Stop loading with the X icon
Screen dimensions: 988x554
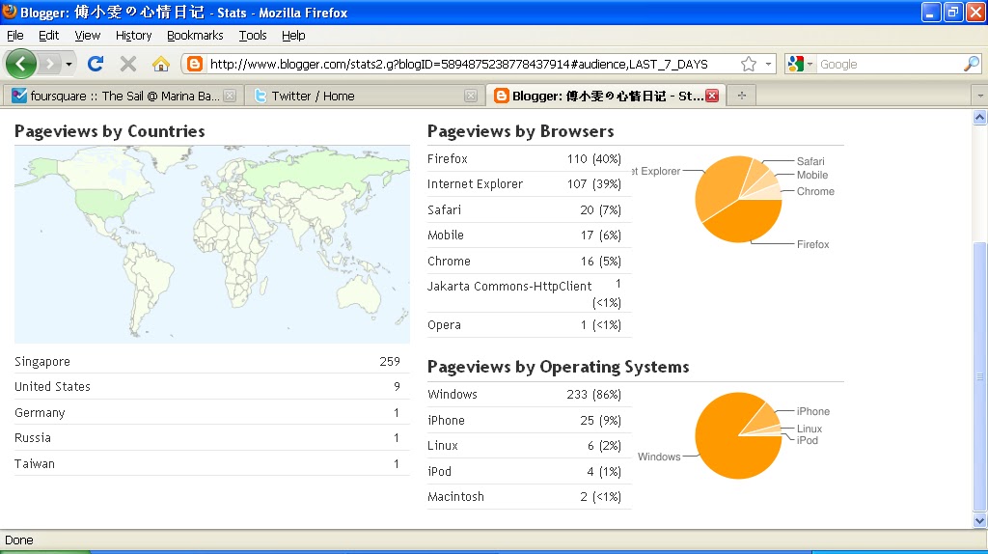coord(128,64)
